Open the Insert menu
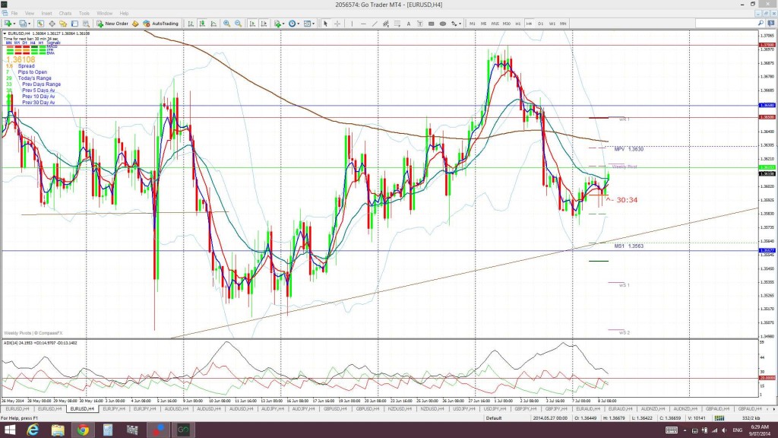 pos(46,14)
